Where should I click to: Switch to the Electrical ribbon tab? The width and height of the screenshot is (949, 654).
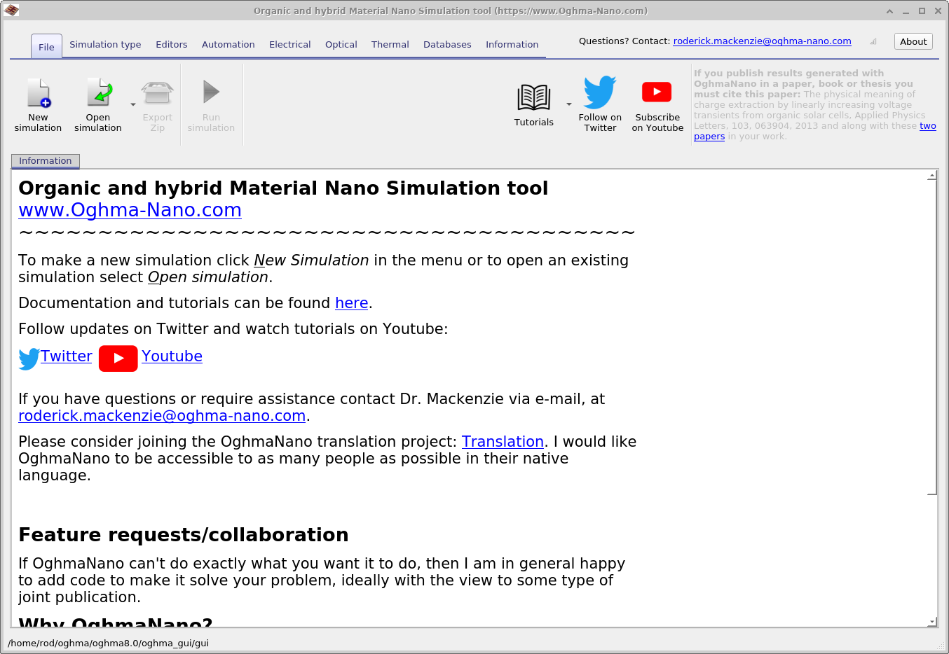[x=289, y=45]
